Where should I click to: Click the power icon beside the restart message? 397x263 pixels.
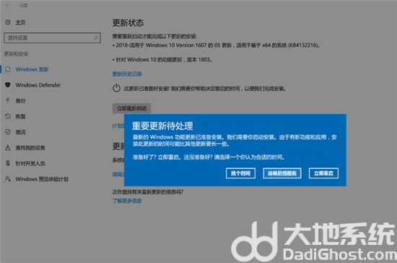coord(116,88)
